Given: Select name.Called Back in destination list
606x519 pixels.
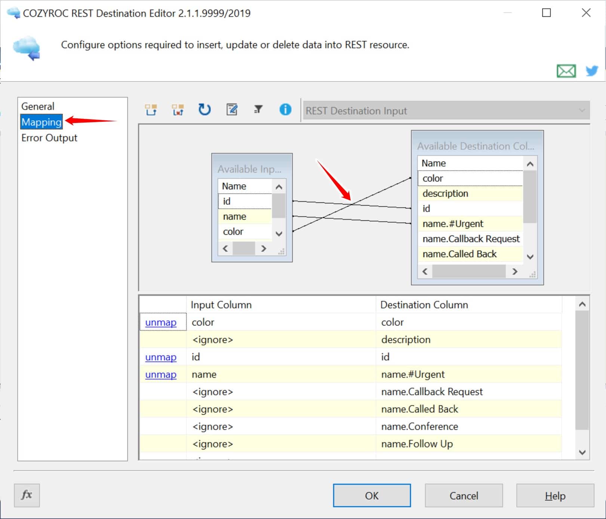Looking at the screenshot, I should (x=470, y=254).
